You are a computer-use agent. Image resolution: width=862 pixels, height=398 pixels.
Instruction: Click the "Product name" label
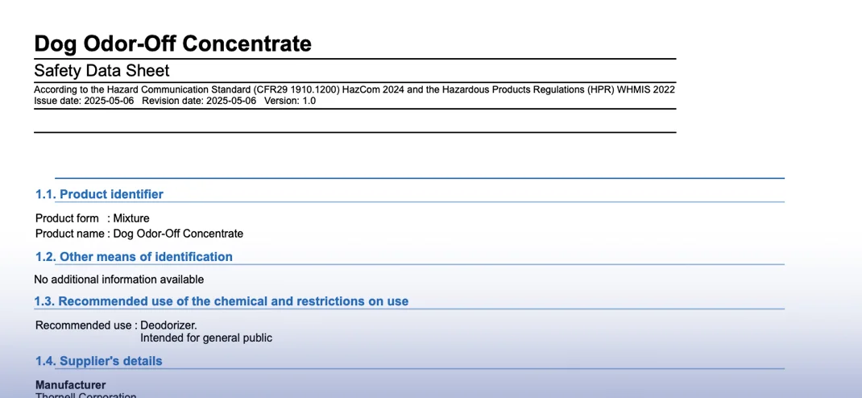point(69,234)
